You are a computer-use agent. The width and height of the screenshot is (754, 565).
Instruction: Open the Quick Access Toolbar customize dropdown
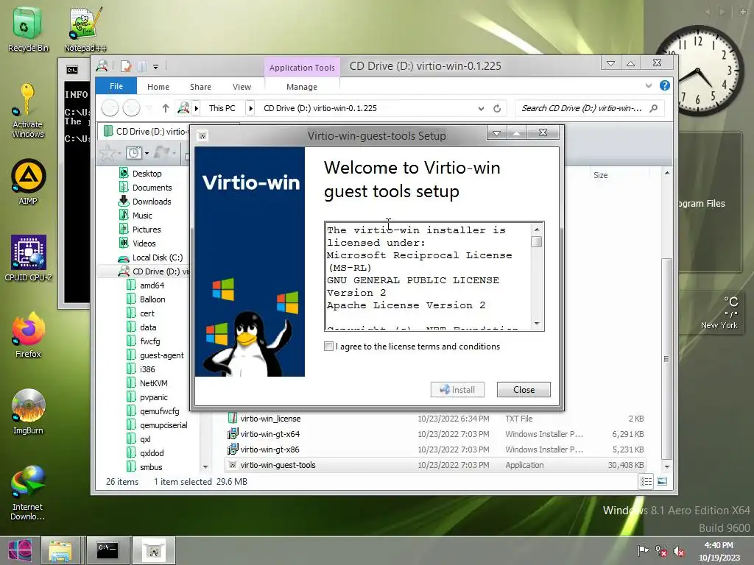pos(156,66)
